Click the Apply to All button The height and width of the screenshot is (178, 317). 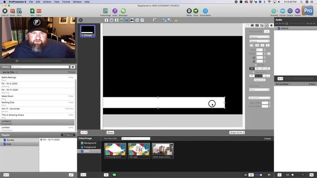[260, 80]
